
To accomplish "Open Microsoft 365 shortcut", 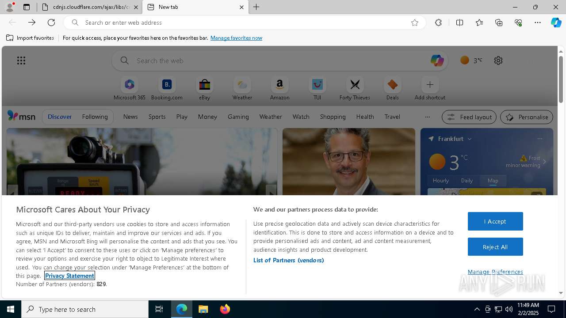I will (130, 88).
